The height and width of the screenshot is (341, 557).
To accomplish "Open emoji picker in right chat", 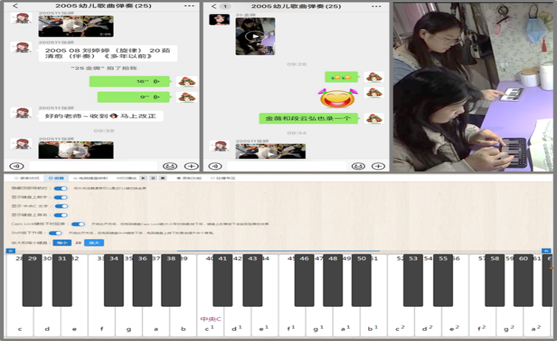I will 359,166.
